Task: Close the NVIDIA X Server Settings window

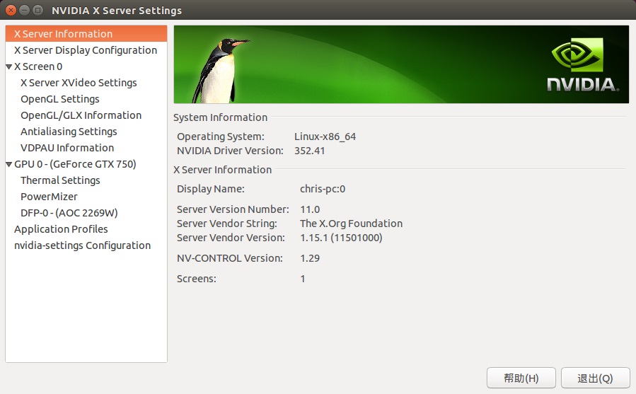Action: coord(11,10)
